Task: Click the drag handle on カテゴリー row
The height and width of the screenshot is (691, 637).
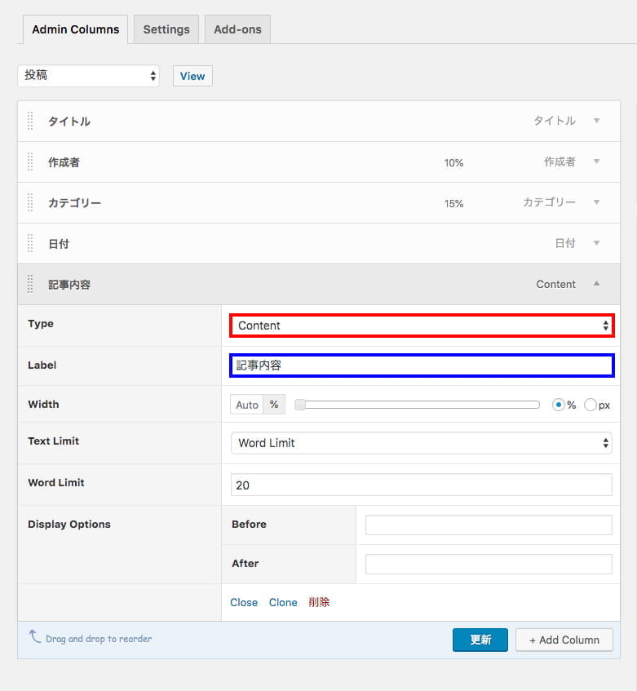Action: 30,202
